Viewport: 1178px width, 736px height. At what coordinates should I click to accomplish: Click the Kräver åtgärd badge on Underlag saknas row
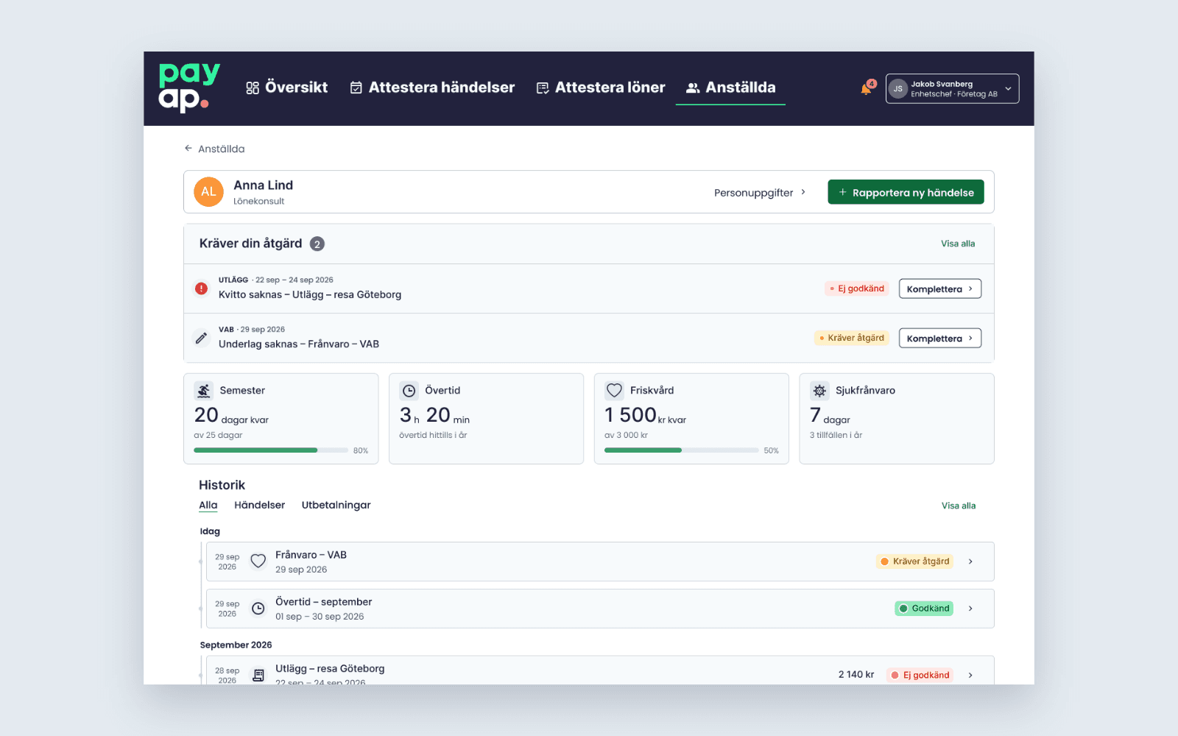click(x=852, y=338)
